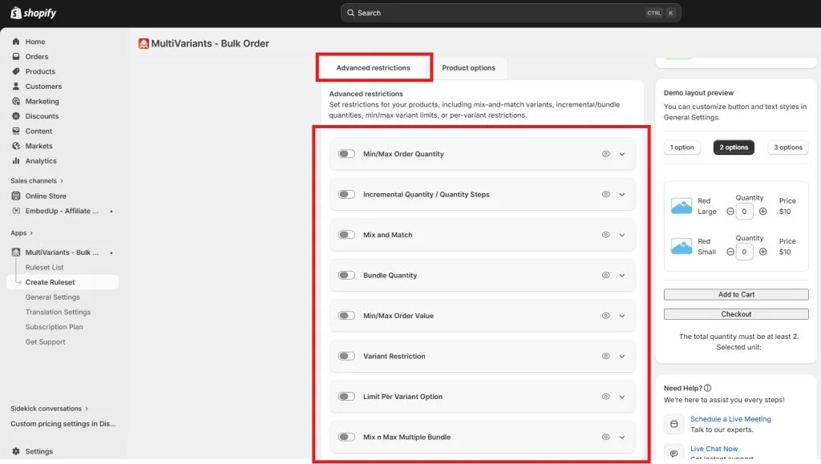Screen dimensions: 821x464
Task: Click the Orders icon in sidebar
Action: pos(16,56)
